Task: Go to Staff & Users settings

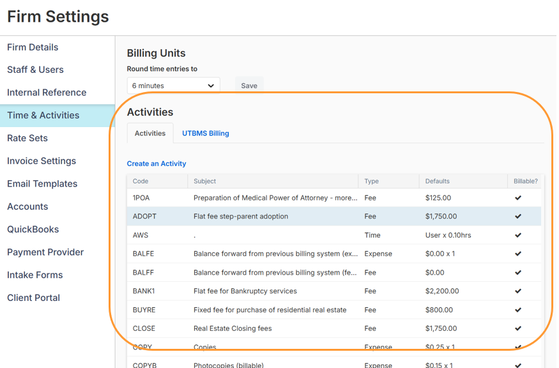Action: (x=35, y=70)
